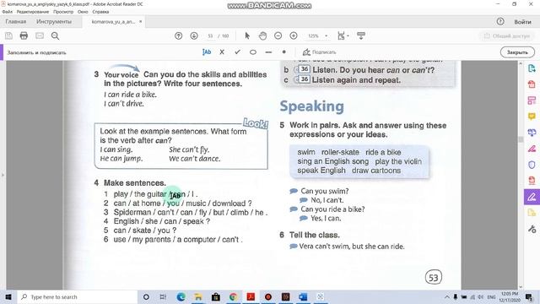
Task: Open the Create PDF tool in sidebar
Action: coord(532,84)
